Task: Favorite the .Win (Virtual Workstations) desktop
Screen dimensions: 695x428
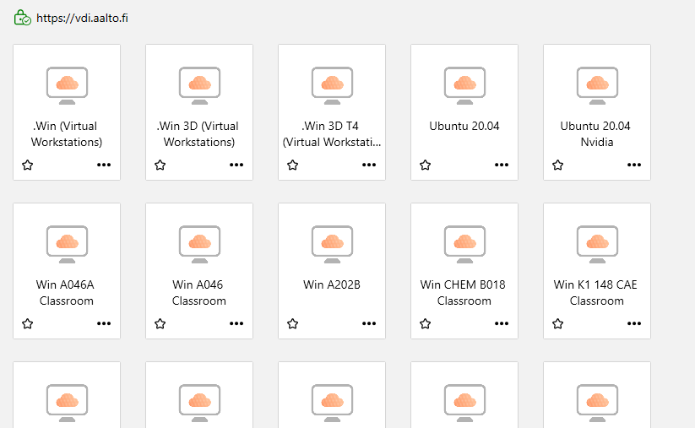Action: coord(28,165)
